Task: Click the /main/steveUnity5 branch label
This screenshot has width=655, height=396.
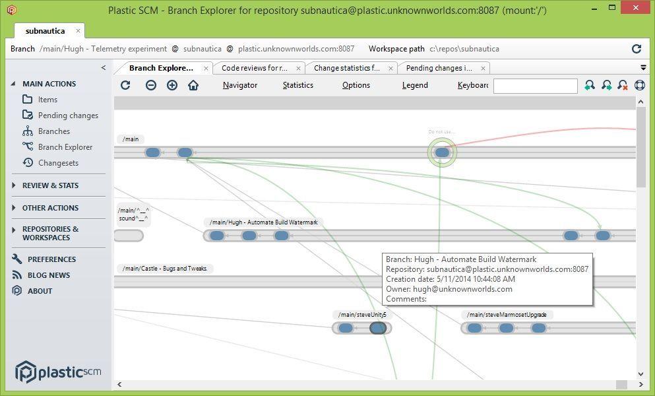Action: coord(362,314)
